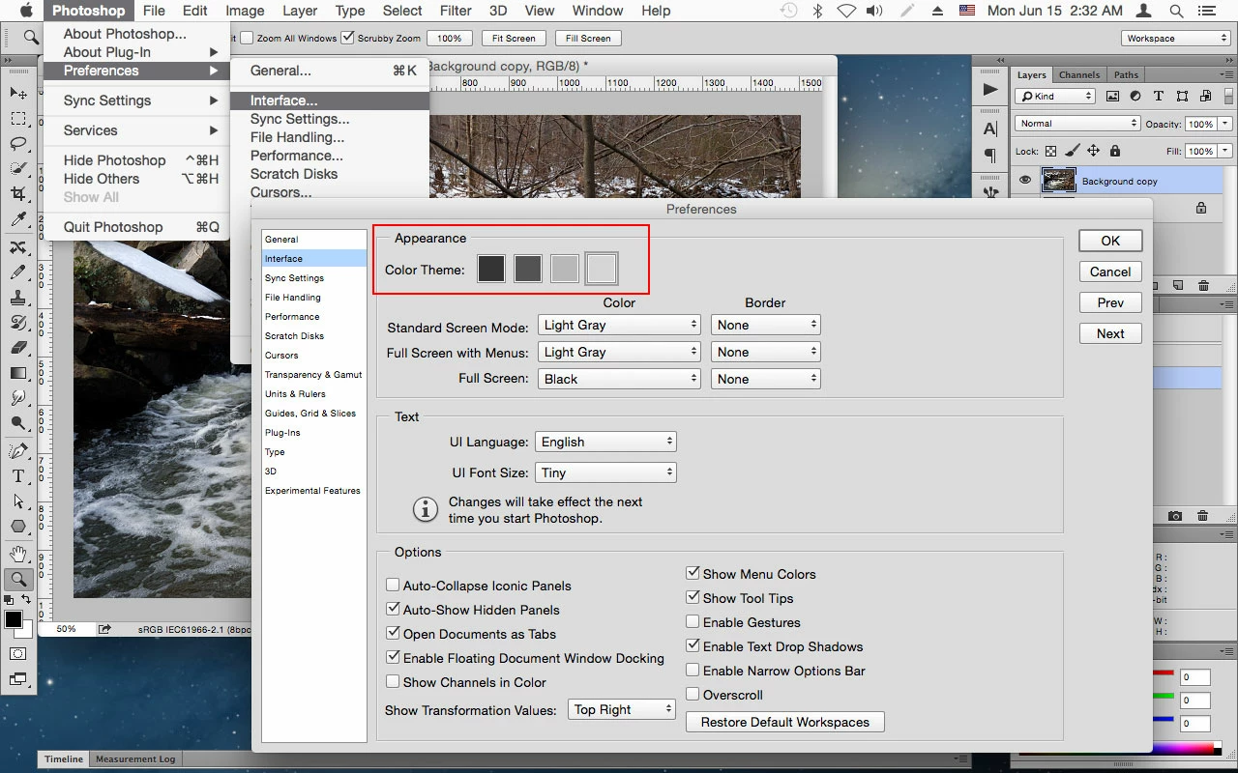Image resolution: width=1238 pixels, height=773 pixels.
Task: Click the Lock all padlock icon
Action: (1115, 151)
